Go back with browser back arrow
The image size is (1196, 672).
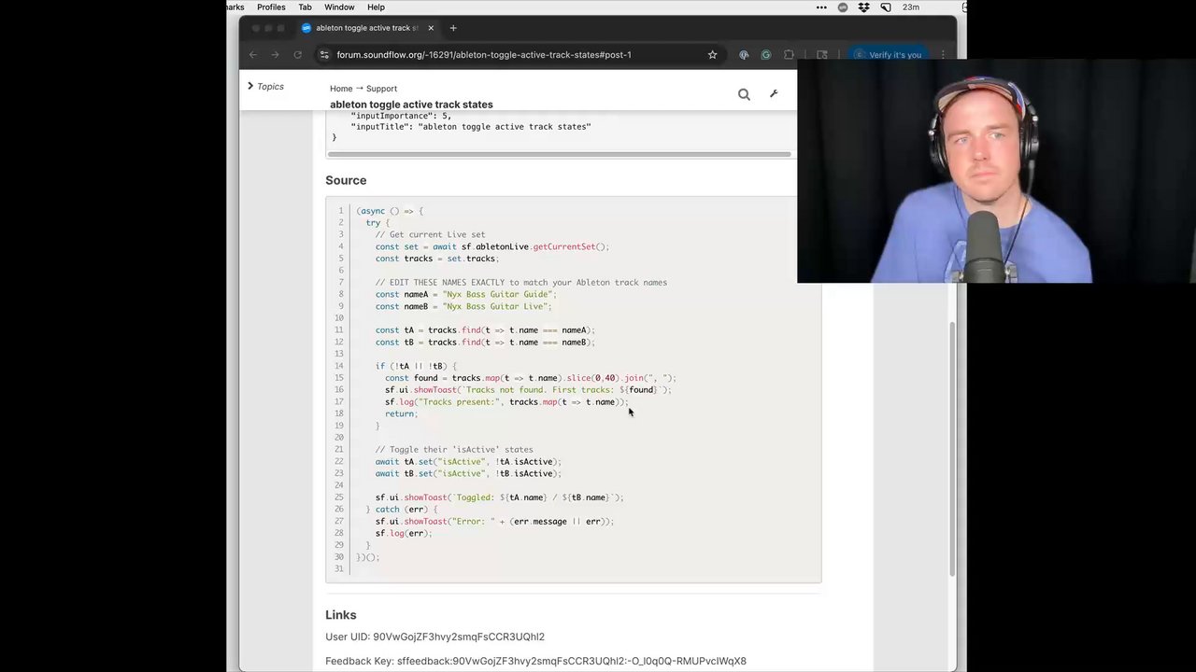coord(253,55)
